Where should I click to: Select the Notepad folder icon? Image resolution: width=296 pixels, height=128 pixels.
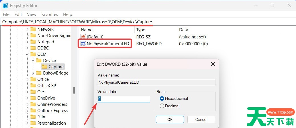[x=33, y=42]
